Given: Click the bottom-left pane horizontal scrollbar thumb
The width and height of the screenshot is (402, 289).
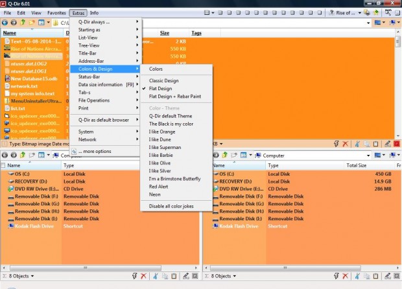Looking at the screenshot, I should click(86, 268).
